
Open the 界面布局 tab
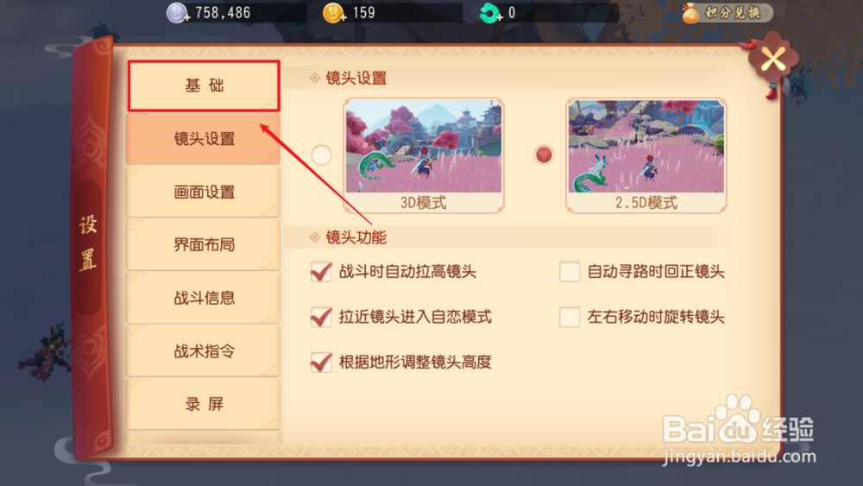204,245
